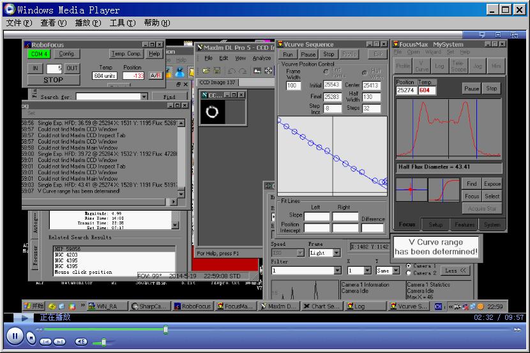
Task: Open the 工具 menu in Windows Media Player
Action: [123, 22]
